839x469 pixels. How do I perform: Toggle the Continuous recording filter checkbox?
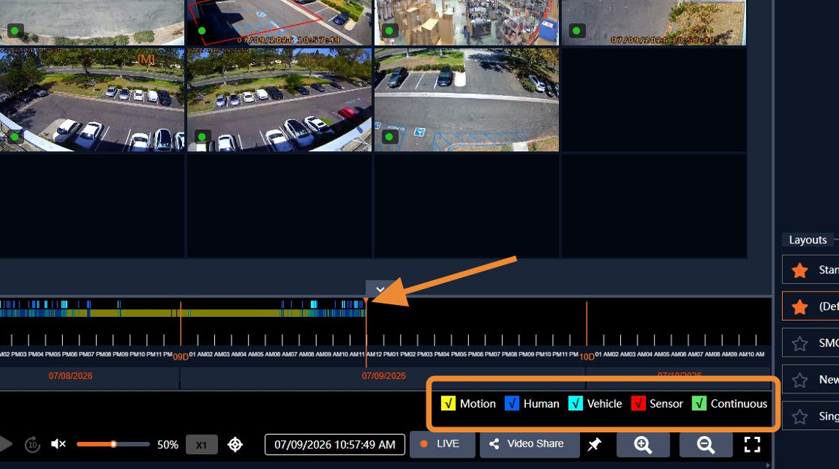(x=699, y=403)
